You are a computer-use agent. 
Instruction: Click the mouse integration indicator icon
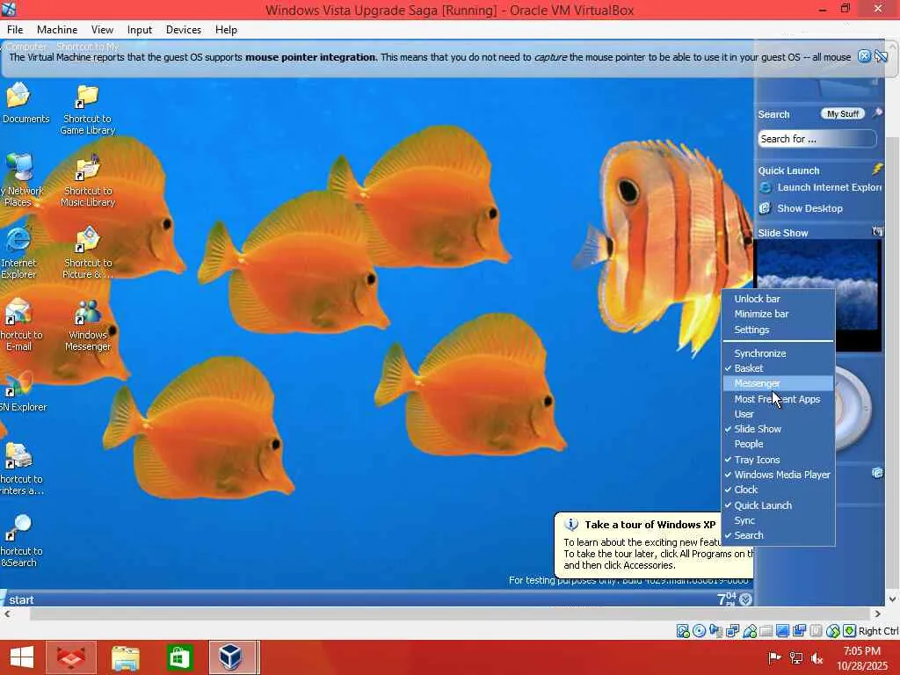pos(832,631)
